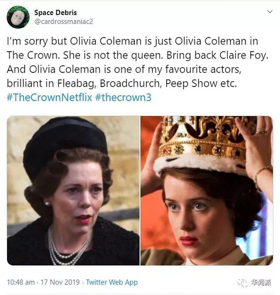Click the tweet text starting "I'm sorry but"
Image resolution: width=280 pixels, height=295 pixels.
pos(132,41)
